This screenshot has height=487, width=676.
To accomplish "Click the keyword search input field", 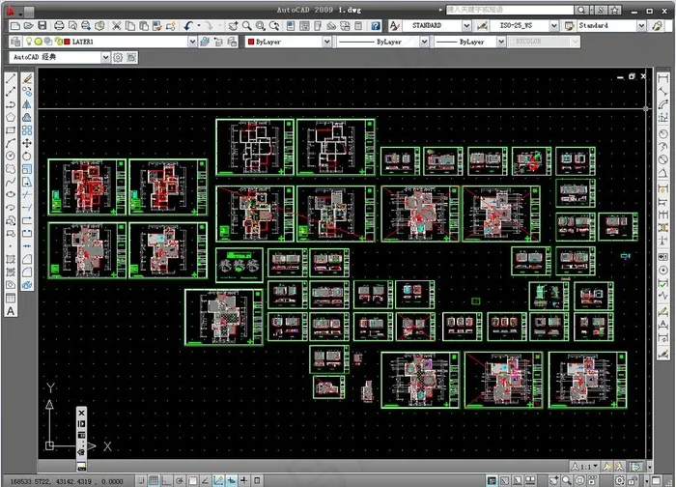I will tap(502, 9).
